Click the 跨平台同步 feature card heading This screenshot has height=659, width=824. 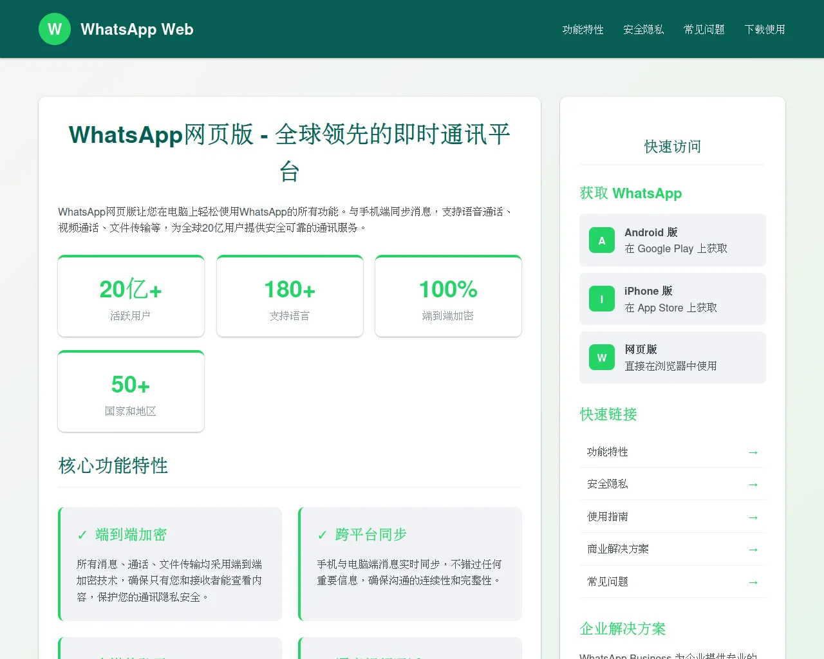pos(371,535)
